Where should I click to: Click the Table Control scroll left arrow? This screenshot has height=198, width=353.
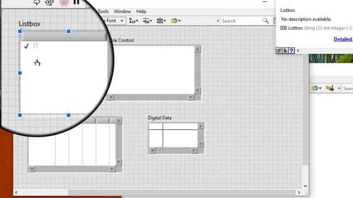pyautogui.click(x=110, y=97)
